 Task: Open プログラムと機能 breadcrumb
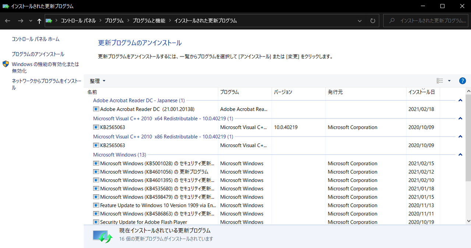[149, 21]
